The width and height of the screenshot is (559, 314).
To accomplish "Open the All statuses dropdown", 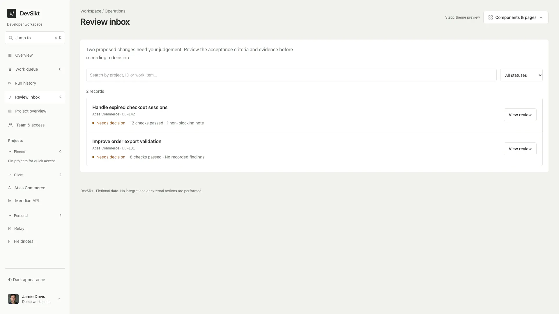I will click(521, 75).
